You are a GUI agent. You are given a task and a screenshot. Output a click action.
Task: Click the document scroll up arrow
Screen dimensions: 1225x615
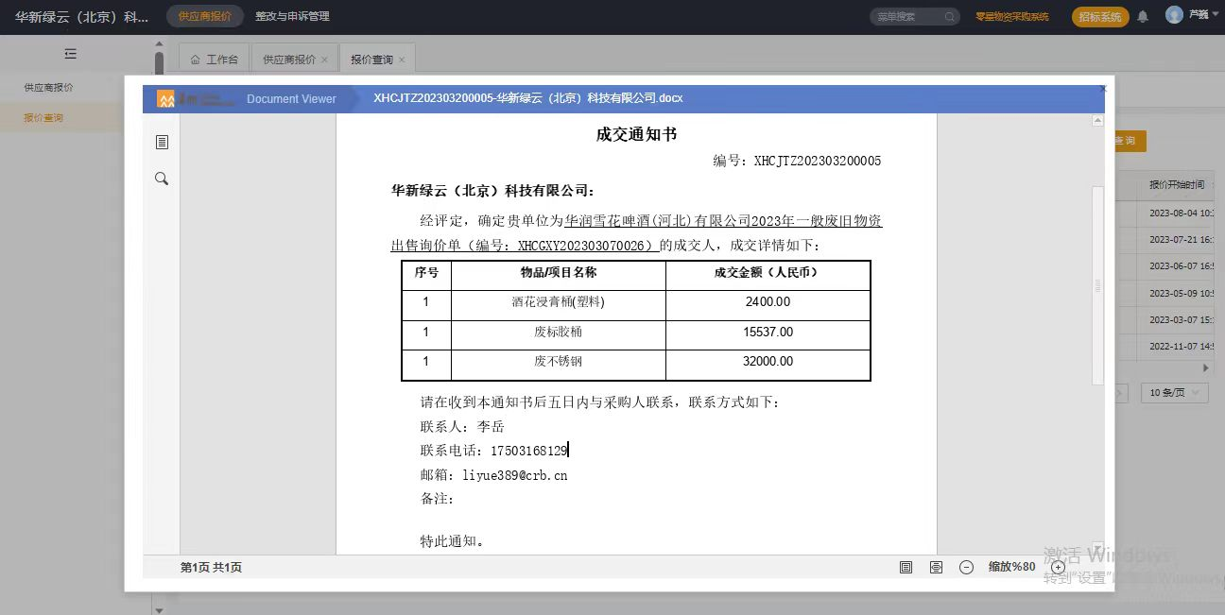point(1097,120)
